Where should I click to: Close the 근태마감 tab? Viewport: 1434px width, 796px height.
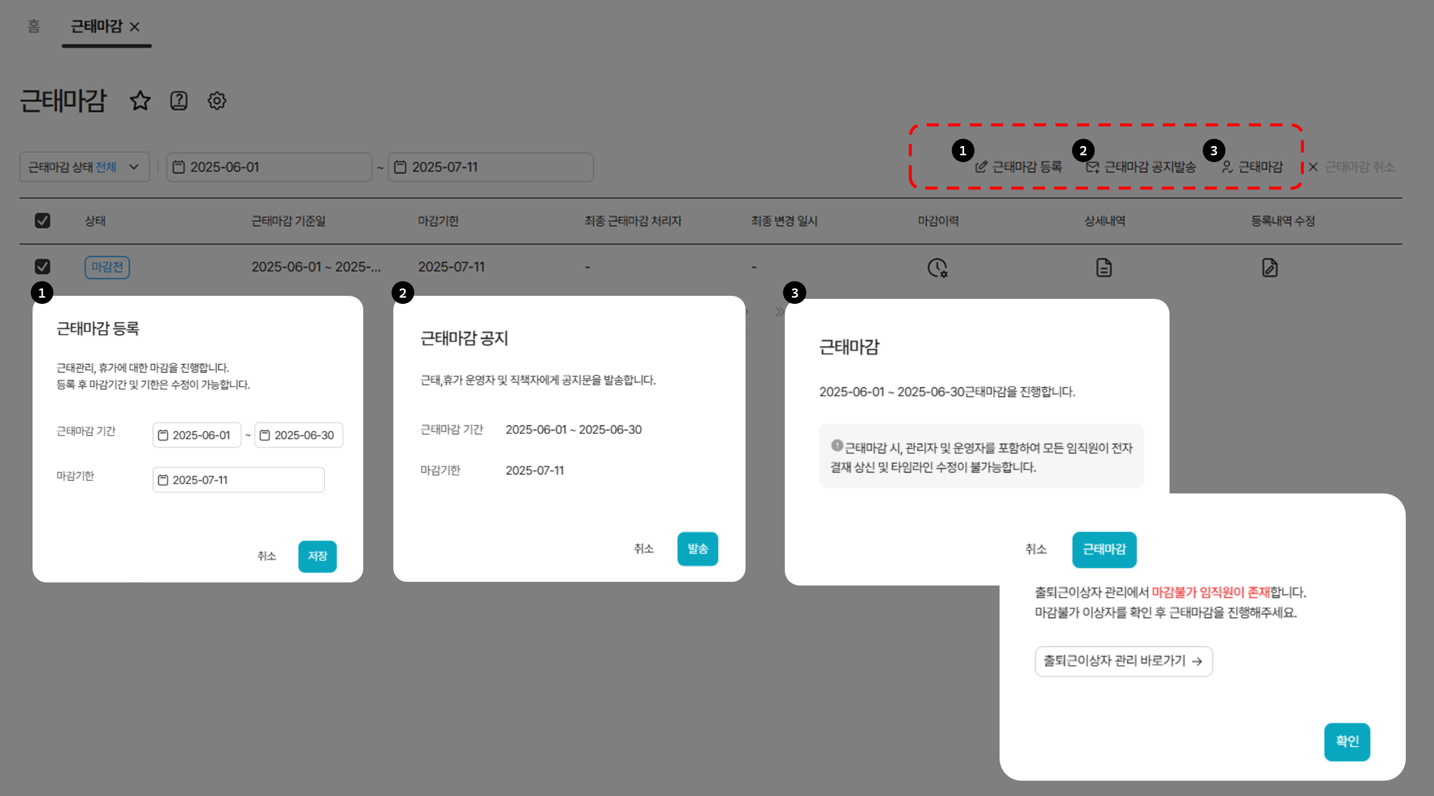135,27
